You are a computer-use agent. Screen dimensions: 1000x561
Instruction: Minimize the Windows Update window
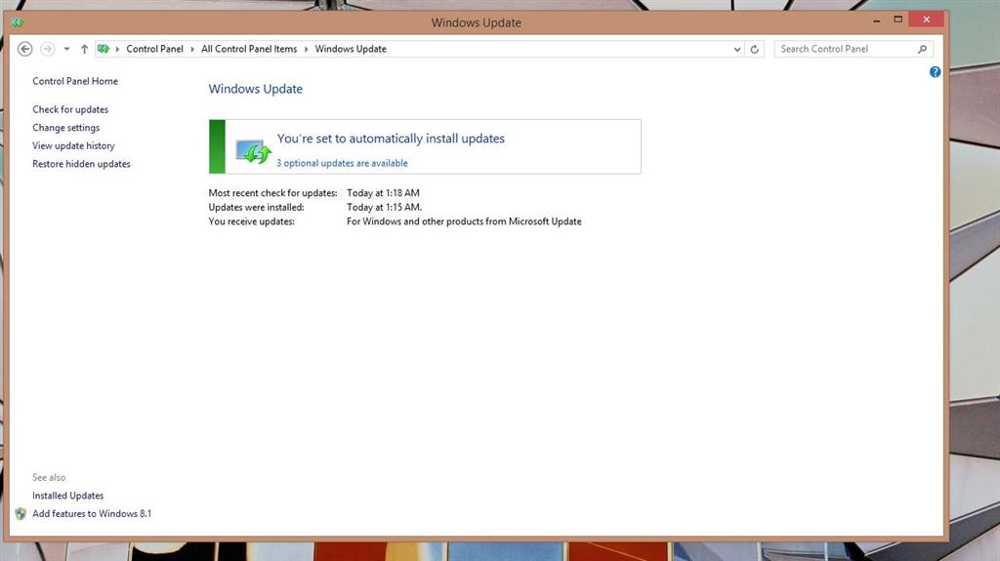(x=877, y=20)
